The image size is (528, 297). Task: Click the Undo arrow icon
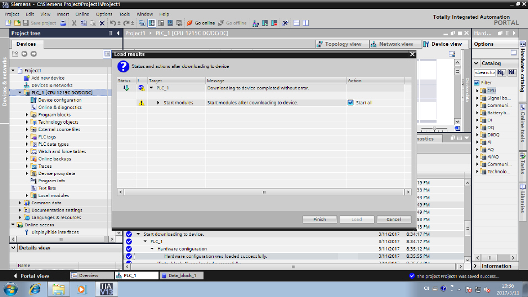113,23
